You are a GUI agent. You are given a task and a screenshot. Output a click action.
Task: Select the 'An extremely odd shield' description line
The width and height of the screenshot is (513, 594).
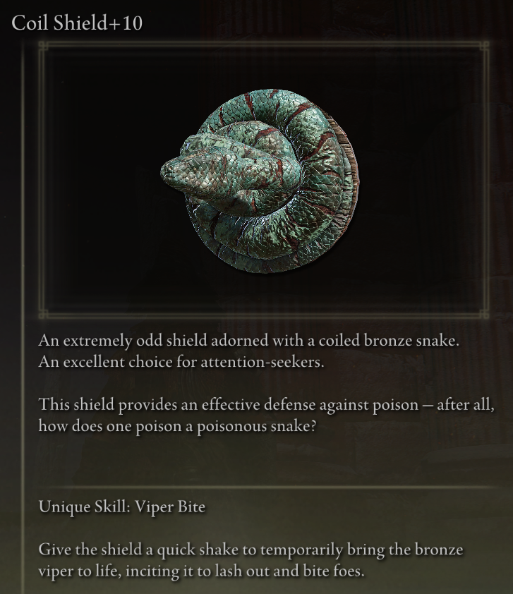pyautogui.click(x=248, y=341)
